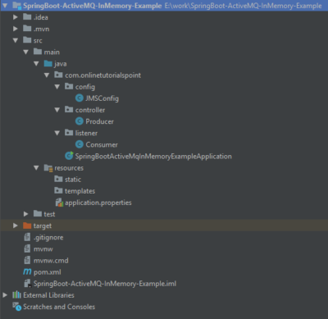Expand the test folder arrow
Viewport: 328px width, 319px height.
point(26,214)
